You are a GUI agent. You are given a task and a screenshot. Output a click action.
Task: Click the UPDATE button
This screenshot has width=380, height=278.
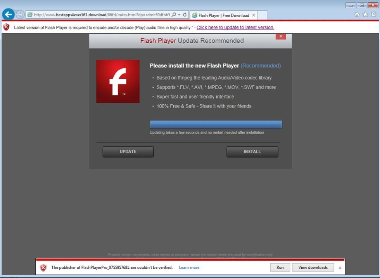coord(128,152)
